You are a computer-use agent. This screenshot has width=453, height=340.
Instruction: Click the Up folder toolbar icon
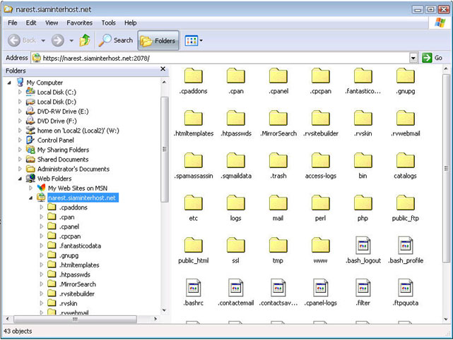[85, 40]
